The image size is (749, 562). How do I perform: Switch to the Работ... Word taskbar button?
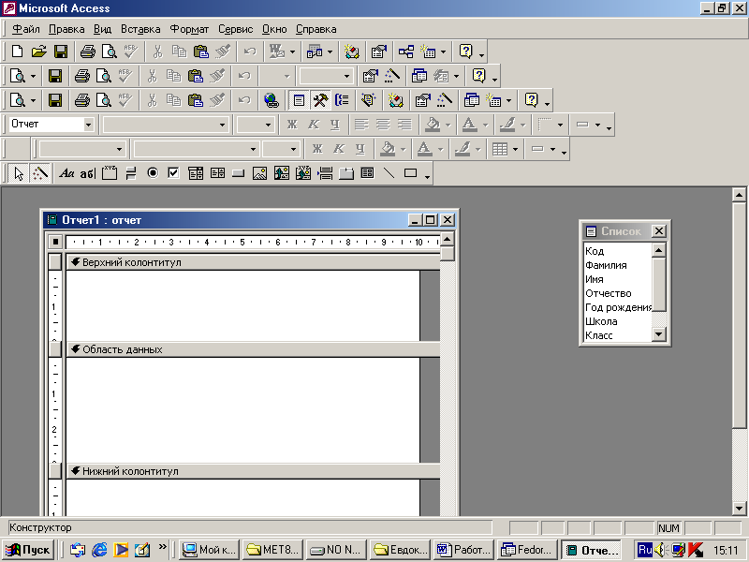point(463,550)
